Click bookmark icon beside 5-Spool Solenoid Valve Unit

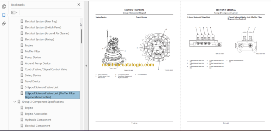point(22,87)
